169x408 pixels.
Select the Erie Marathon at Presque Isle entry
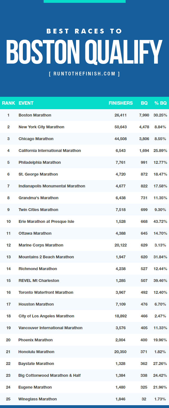46,221
